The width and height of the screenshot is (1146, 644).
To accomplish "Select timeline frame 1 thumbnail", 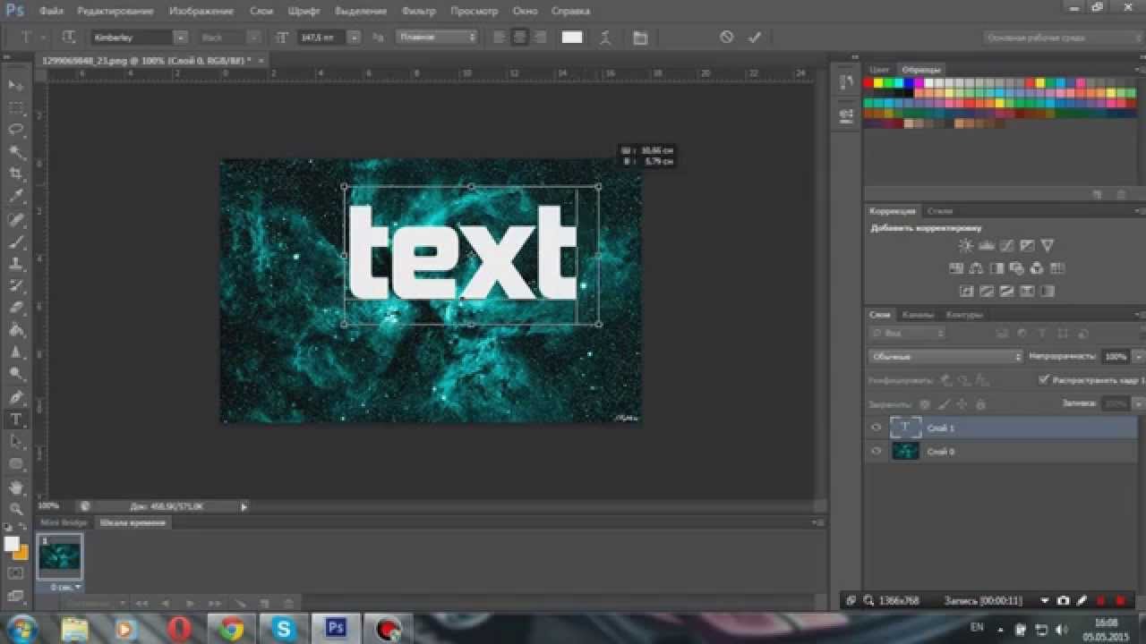I will tap(60, 556).
